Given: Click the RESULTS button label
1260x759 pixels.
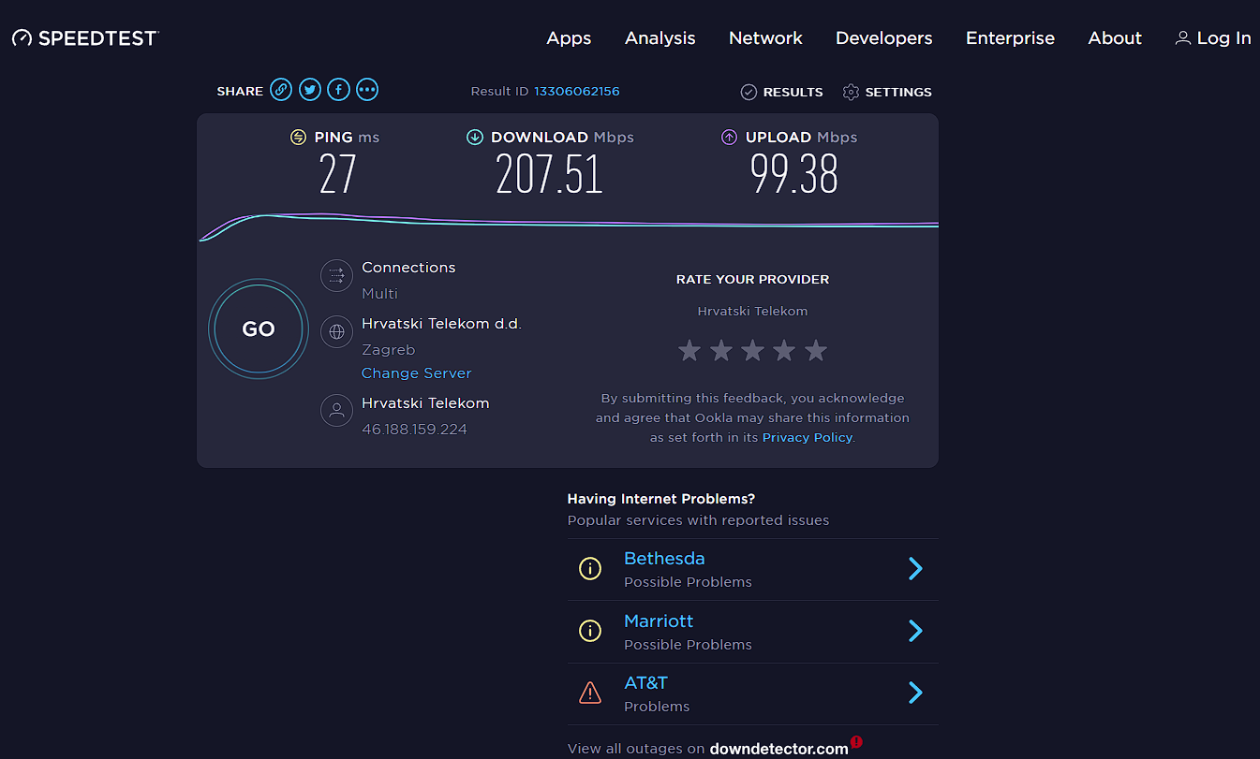Looking at the screenshot, I should (793, 92).
